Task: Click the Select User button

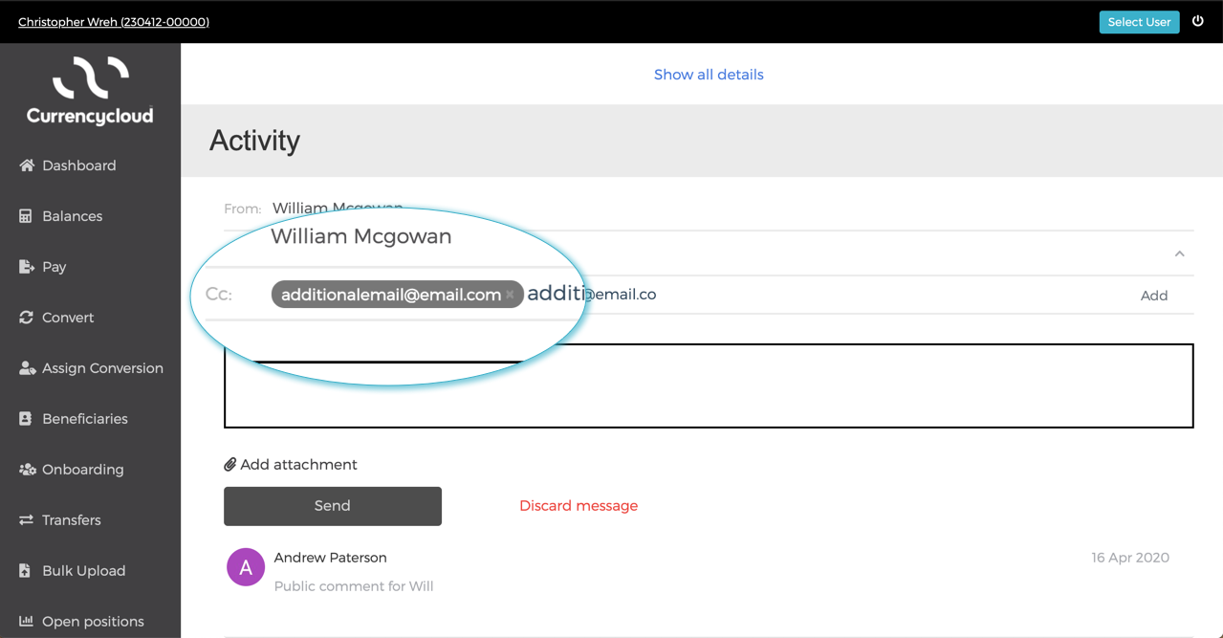Action: [1139, 22]
